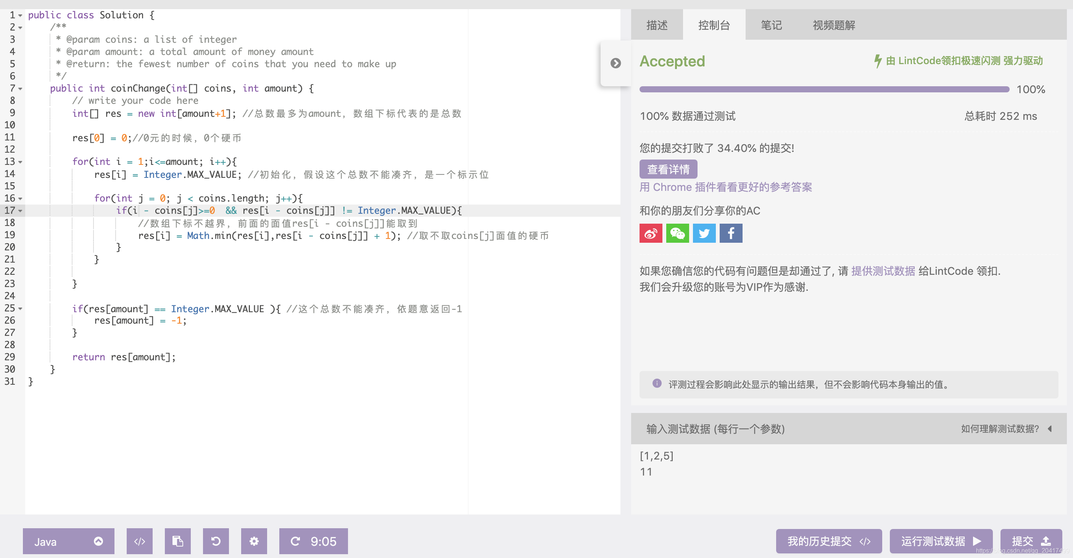Click the info icon in the notice

point(657,384)
